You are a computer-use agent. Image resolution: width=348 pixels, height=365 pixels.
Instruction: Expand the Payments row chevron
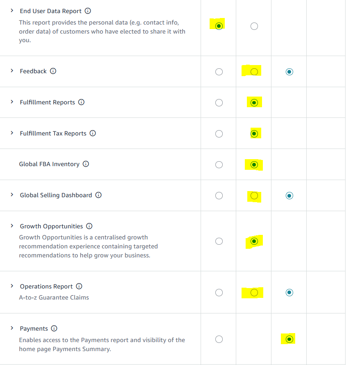pyautogui.click(x=12, y=328)
